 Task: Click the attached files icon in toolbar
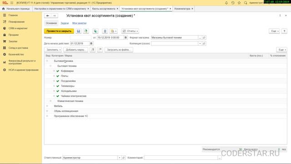tap(105, 31)
